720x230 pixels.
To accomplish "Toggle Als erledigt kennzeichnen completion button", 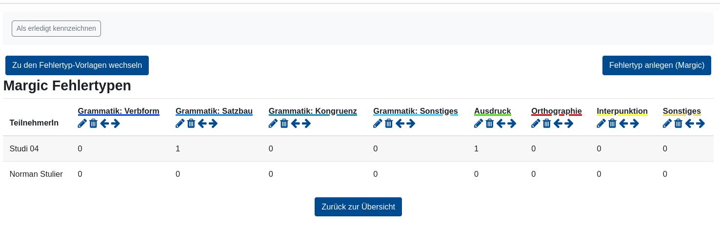I will pos(56,28).
